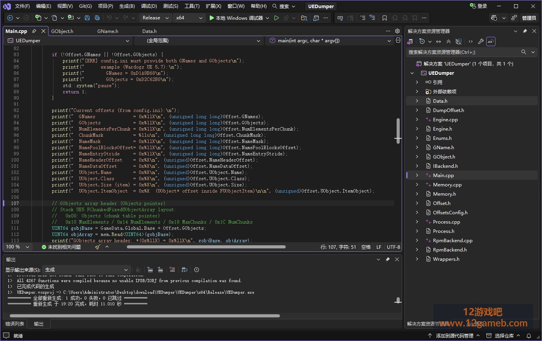Click 添加到源代码管理 in status bar
This screenshot has width=542, height=341.
(x=454, y=336)
